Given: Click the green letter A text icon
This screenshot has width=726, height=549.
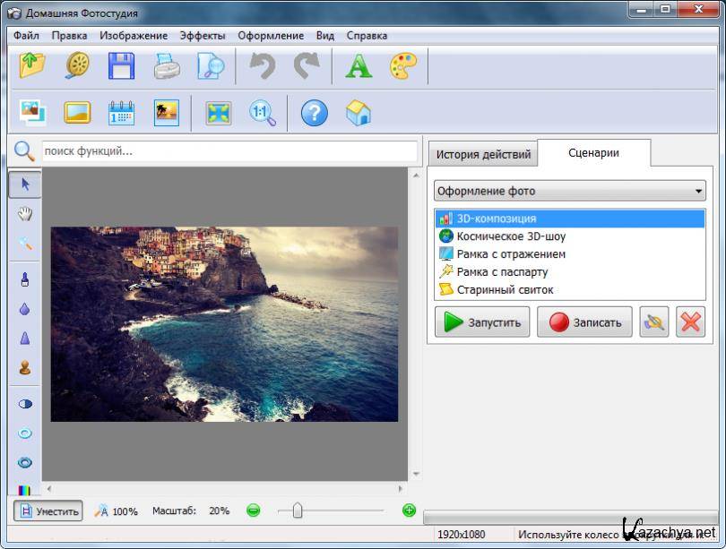Looking at the screenshot, I should [x=359, y=67].
